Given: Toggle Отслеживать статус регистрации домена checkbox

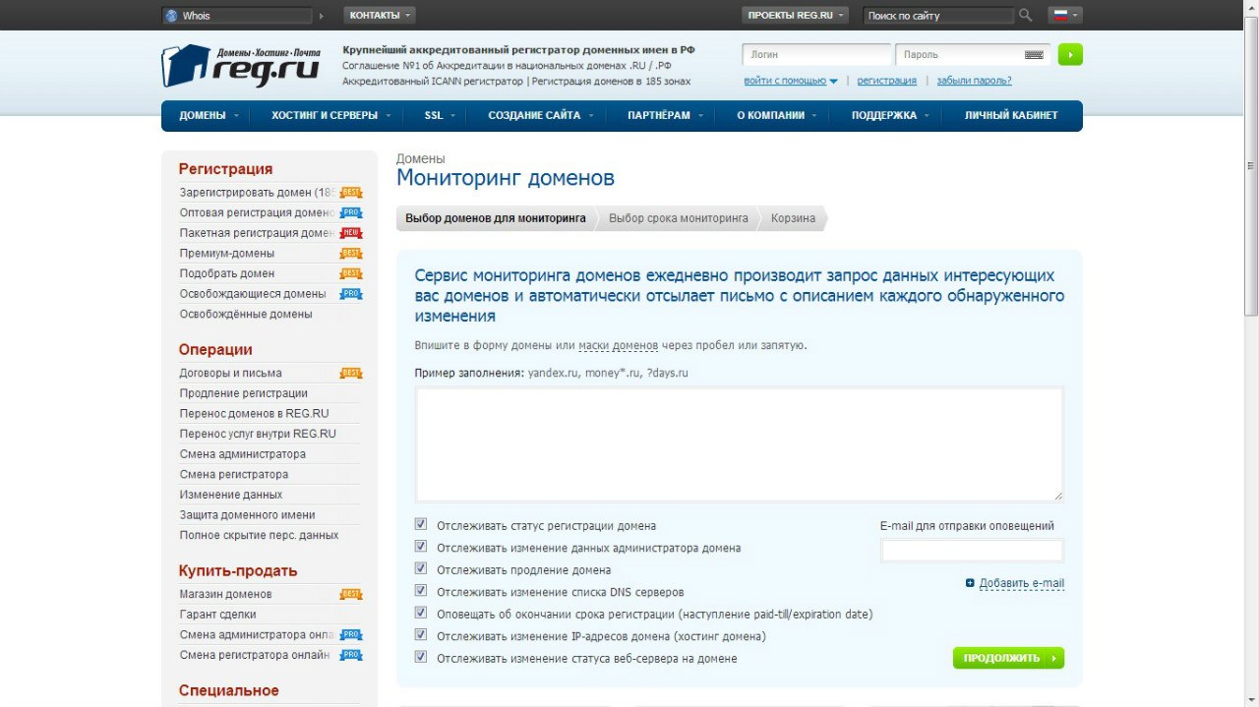Looking at the screenshot, I should coord(421,525).
